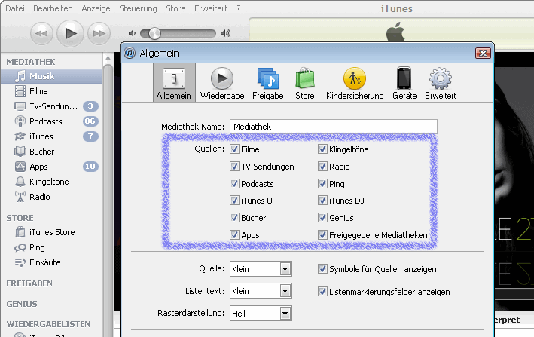This screenshot has width=534, height=337.
Task: Open the Freigabe preferences icon
Action: 267,78
